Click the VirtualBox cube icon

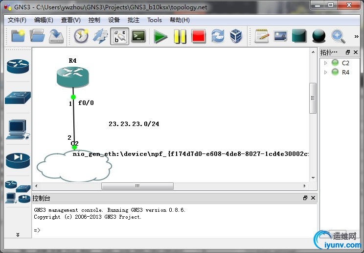point(236,36)
